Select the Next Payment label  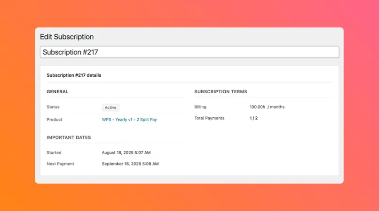[x=61, y=164]
